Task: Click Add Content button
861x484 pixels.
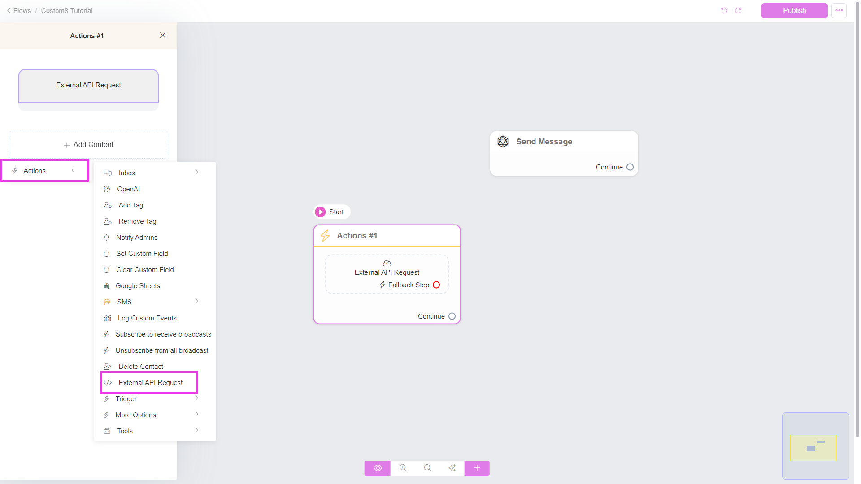Action: tap(88, 145)
